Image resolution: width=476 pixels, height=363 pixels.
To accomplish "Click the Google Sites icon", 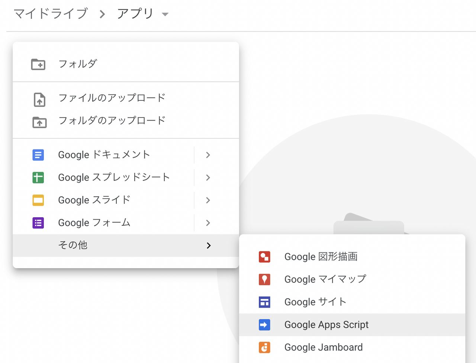I will coord(264,302).
